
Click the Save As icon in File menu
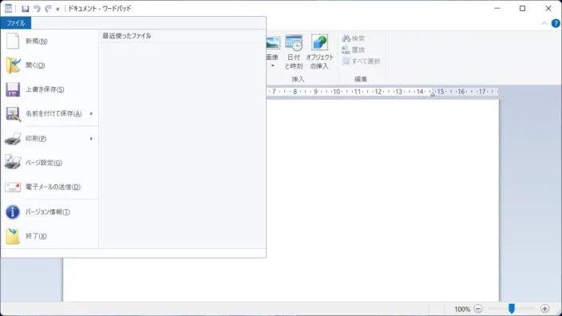pyautogui.click(x=13, y=114)
